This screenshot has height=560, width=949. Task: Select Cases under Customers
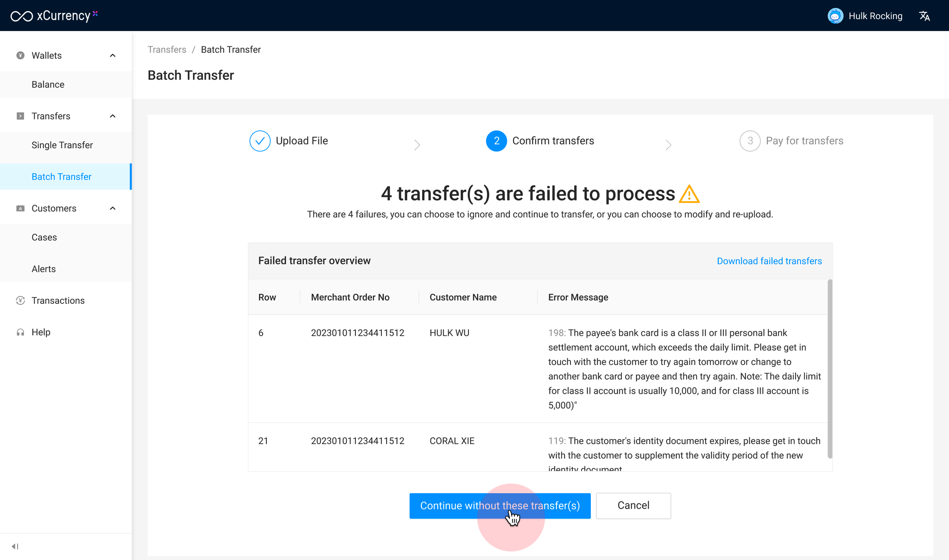[44, 238]
